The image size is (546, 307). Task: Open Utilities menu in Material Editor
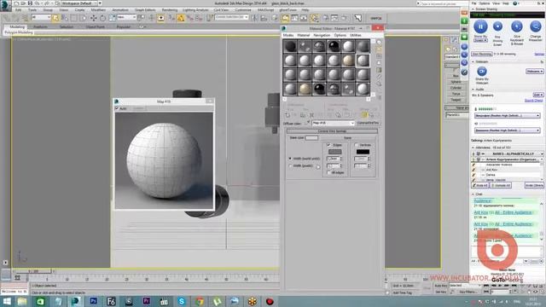coord(356,35)
